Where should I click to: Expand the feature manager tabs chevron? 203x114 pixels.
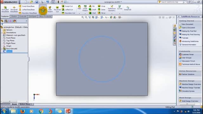[x=27, y=21]
